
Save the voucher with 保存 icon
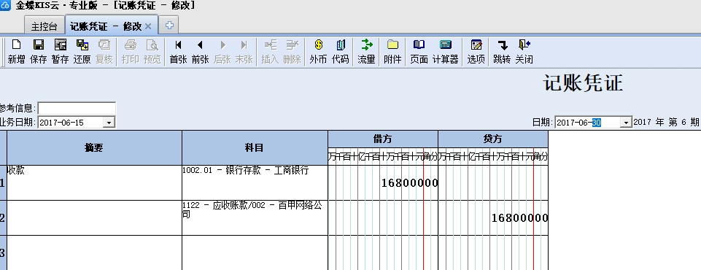point(39,51)
